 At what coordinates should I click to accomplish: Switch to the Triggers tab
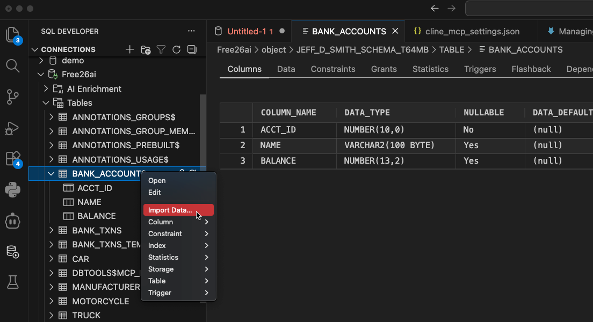click(480, 69)
